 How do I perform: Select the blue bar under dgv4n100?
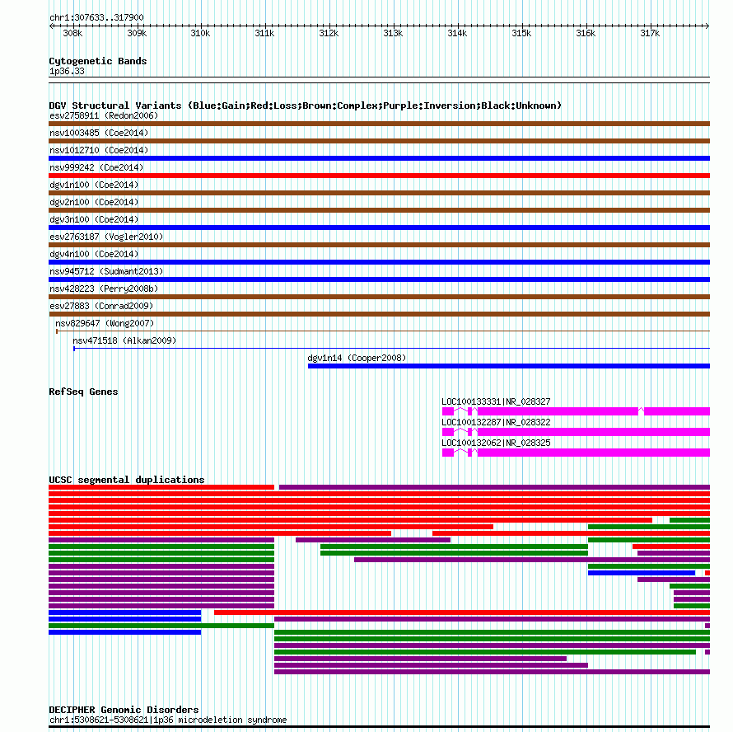[x=379, y=262]
